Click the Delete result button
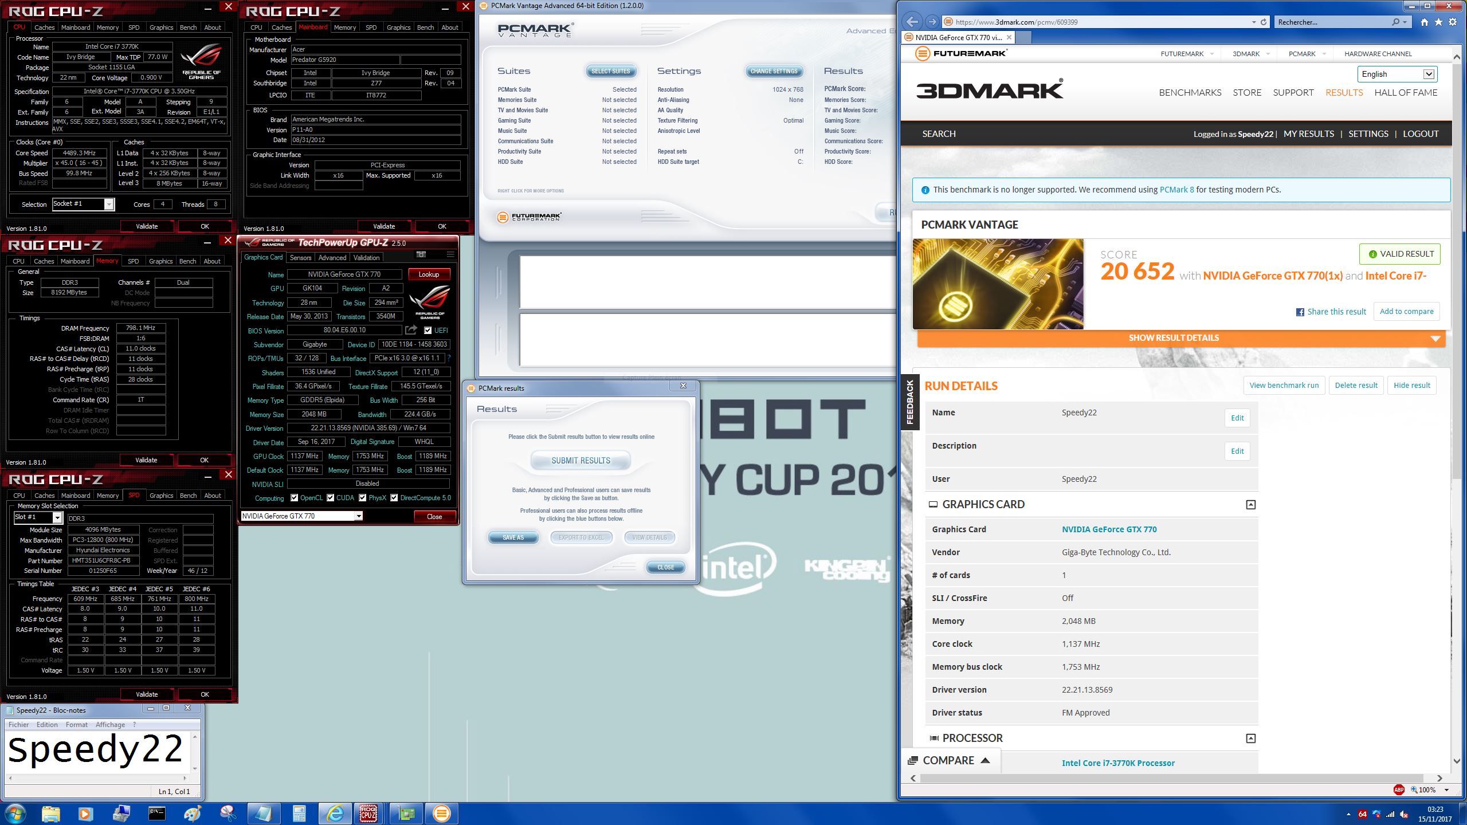1467x825 pixels. [x=1356, y=386]
